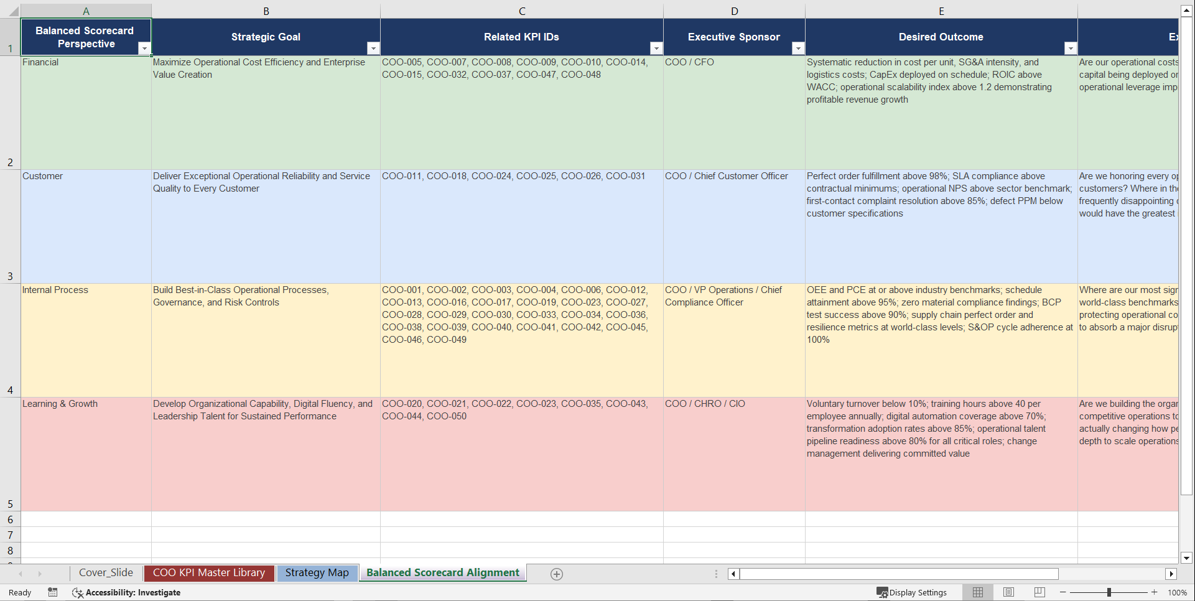Select the Financial perspective cell
Image resolution: width=1195 pixels, height=601 pixels.
coord(86,113)
